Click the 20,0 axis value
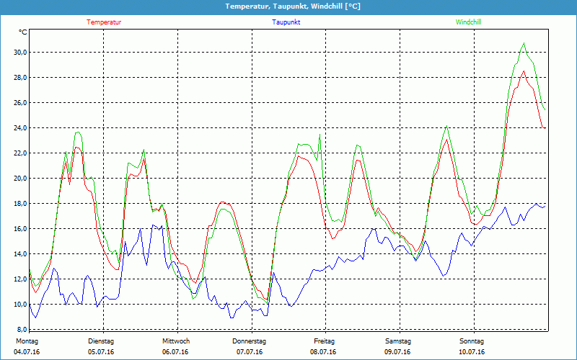 coord(19,178)
